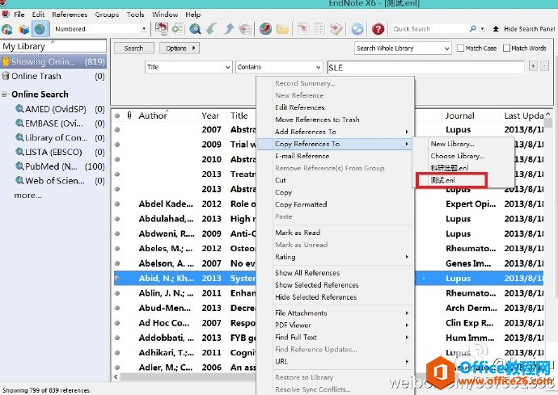Click Copy to Local Library toolbar icon
The width and height of the screenshot is (558, 395).
tap(161, 29)
